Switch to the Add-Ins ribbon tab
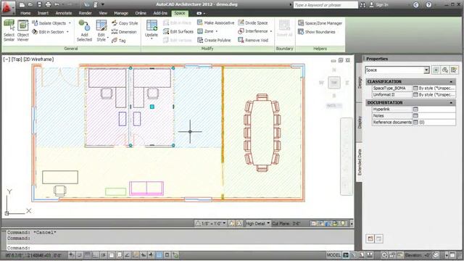This screenshot has width=464, height=261. pos(160,13)
